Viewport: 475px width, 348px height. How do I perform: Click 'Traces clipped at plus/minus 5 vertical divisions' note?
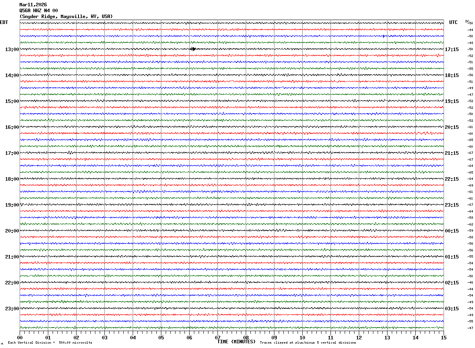[308, 343]
